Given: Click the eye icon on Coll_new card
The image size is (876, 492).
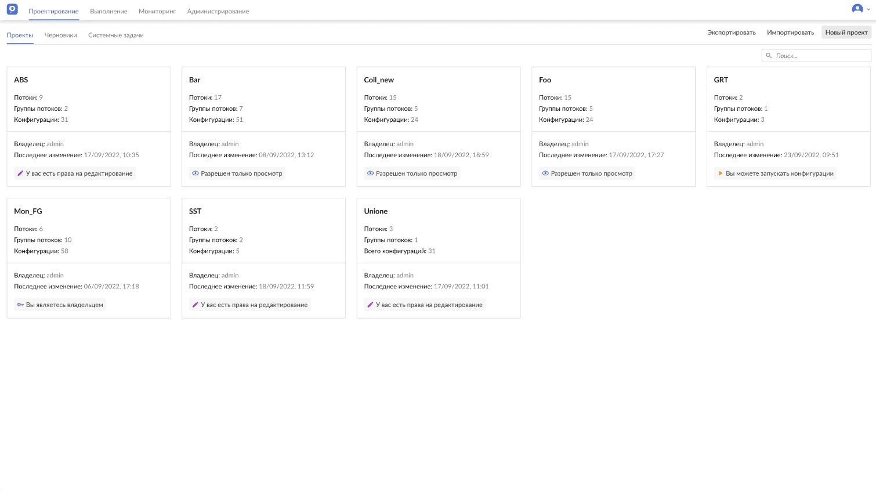Looking at the screenshot, I should (x=370, y=173).
